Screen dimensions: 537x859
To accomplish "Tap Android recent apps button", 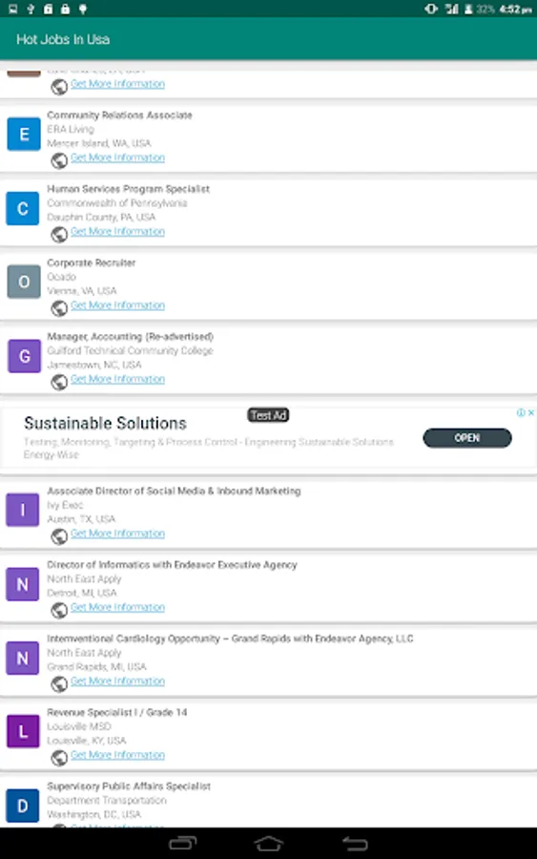I will click(x=183, y=843).
